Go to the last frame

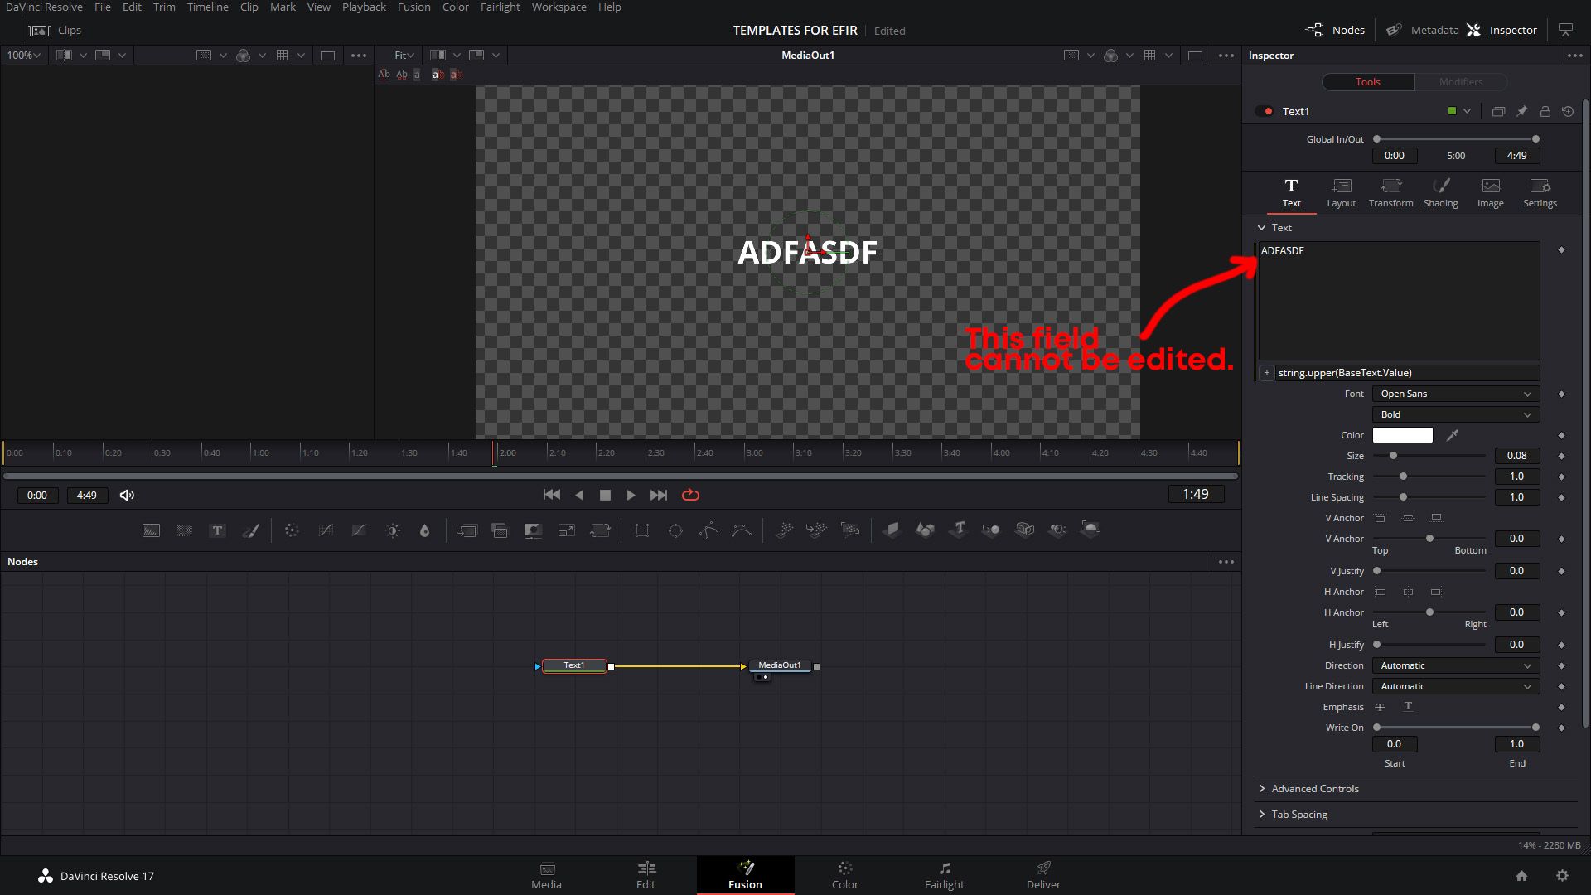659,496
